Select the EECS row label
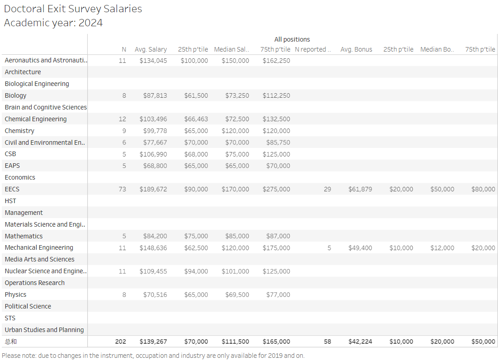Viewport: 498px width, 361px height. [12, 189]
